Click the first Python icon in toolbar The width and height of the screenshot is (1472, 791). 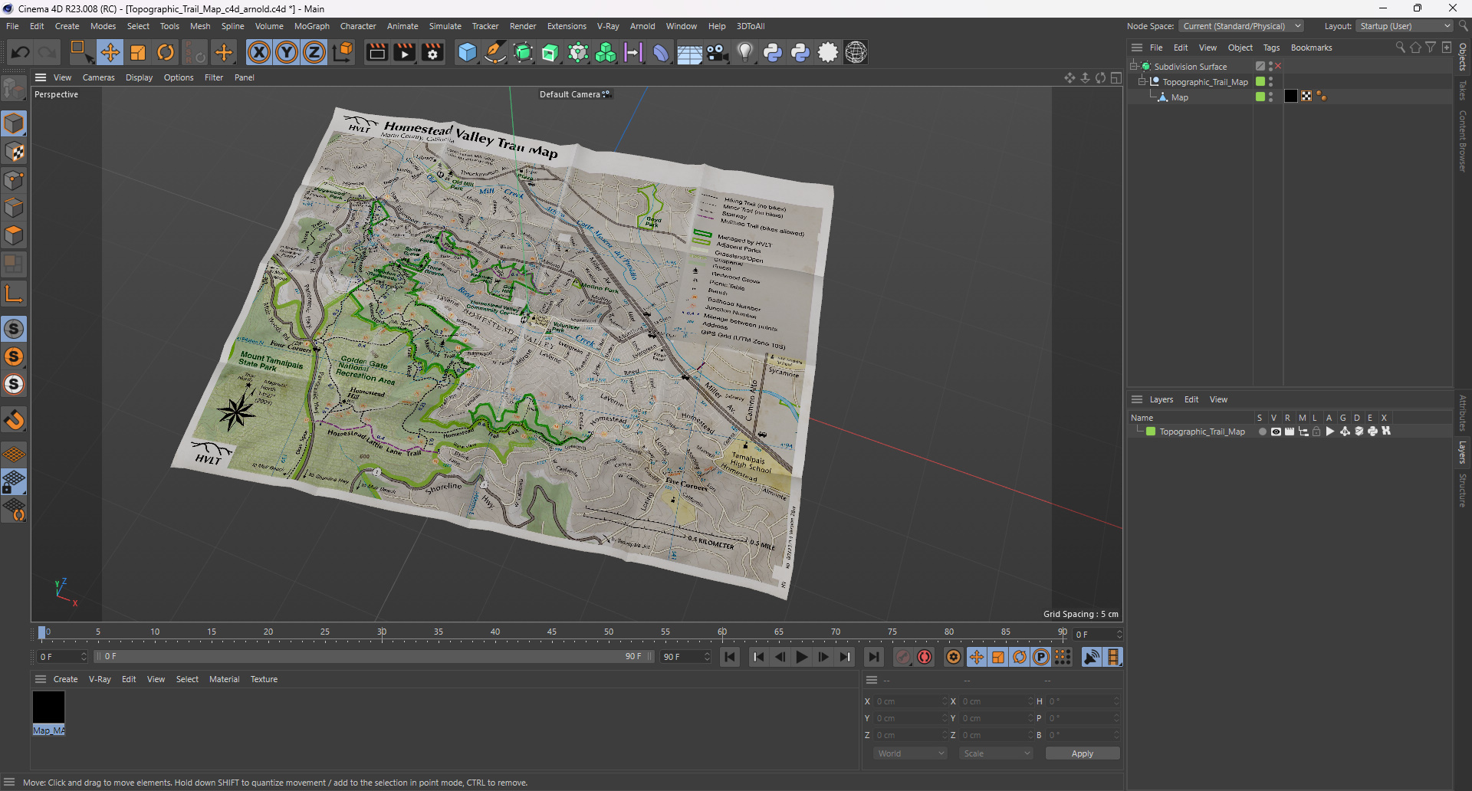pos(773,52)
